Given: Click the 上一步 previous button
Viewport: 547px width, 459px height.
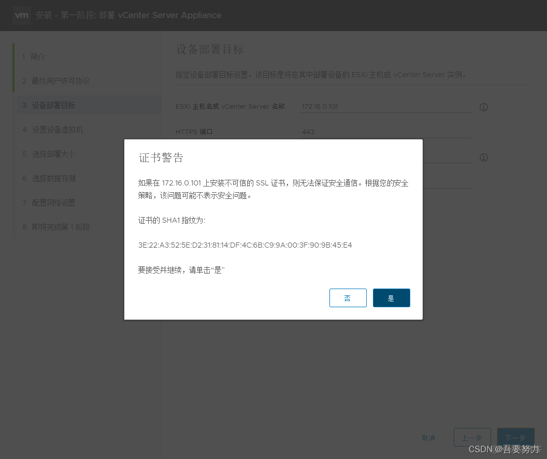Looking at the screenshot, I should coord(472,437).
